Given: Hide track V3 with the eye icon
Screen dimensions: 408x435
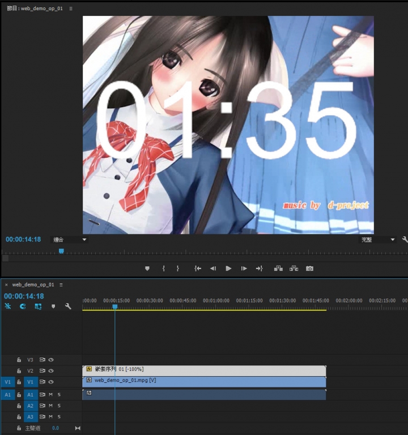Looking at the screenshot, I should click(51, 360).
